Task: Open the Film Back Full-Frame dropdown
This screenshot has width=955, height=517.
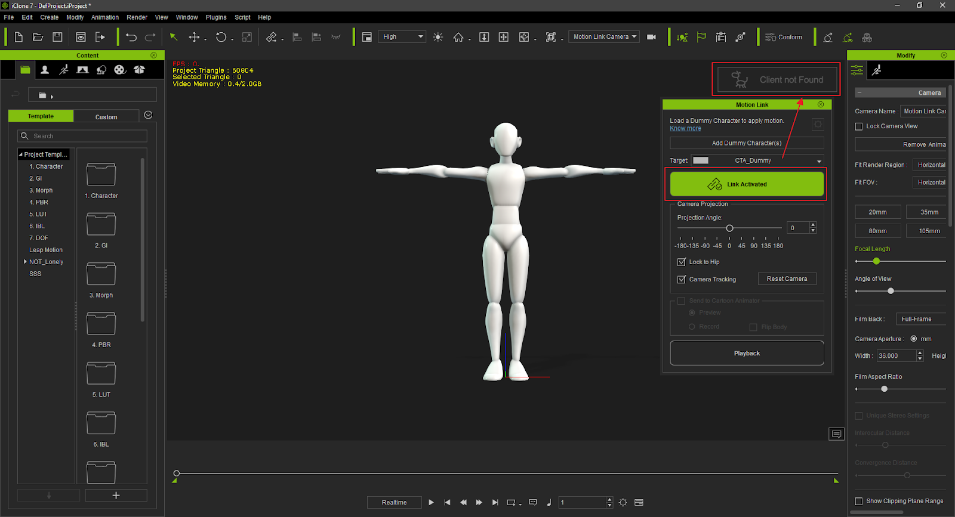Action: 922,319
